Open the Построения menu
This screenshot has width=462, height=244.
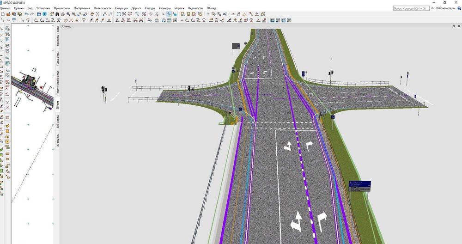coord(82,8)
